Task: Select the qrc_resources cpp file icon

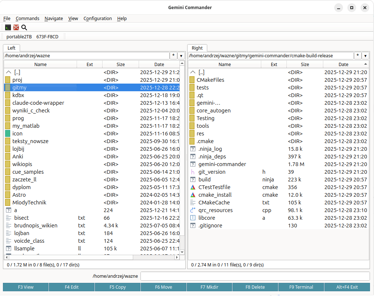Action: pos(193,210)
